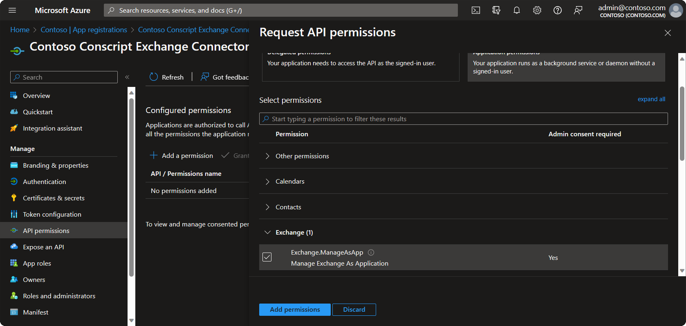Click the expand all link
This screenshot has width=686, height=326.
point(651,99)
